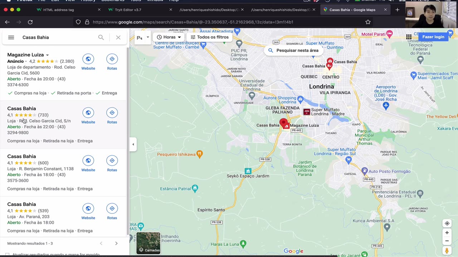Click Seykô Espaço Jardim marker
Image resolution: width=458 pixels, height=257 pixels.
click(248, 171)
